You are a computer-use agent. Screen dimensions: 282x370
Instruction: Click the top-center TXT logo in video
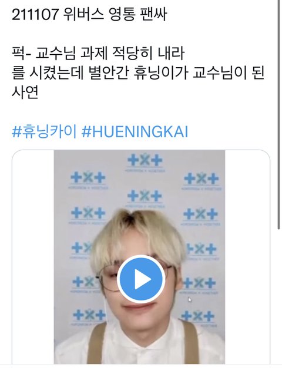(x=145, y=163)
